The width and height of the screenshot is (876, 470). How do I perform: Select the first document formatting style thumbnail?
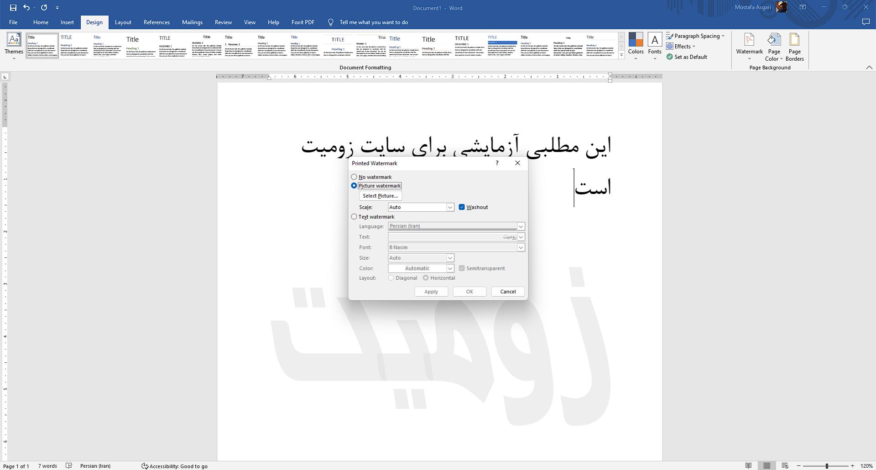pyautogui.click(x=42, y=45)
